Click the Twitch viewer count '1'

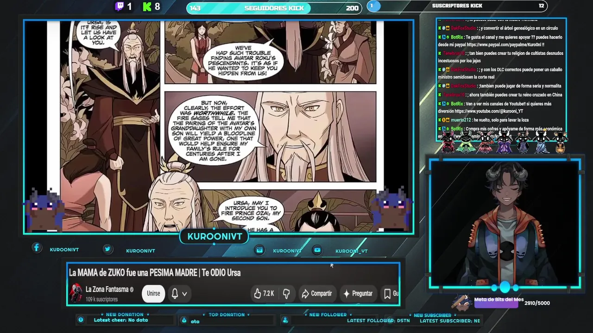coord(130,6)
